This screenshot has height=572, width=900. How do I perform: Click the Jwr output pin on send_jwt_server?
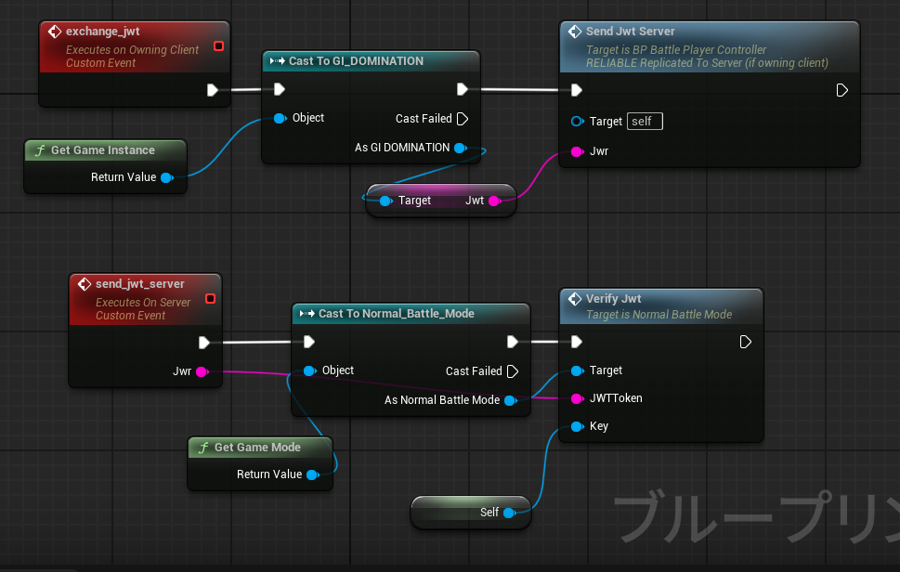201,371
